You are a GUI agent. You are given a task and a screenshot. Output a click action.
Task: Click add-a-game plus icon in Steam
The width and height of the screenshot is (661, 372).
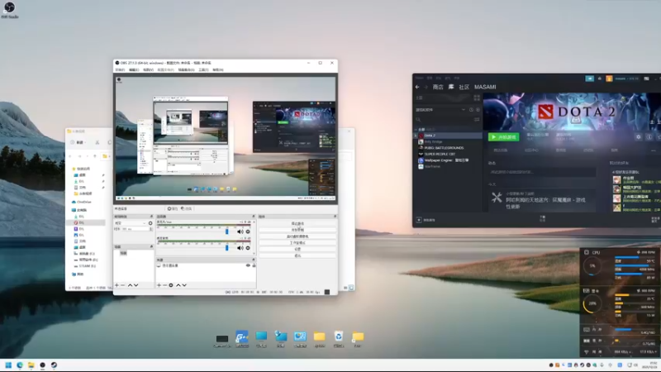[419, 220]
